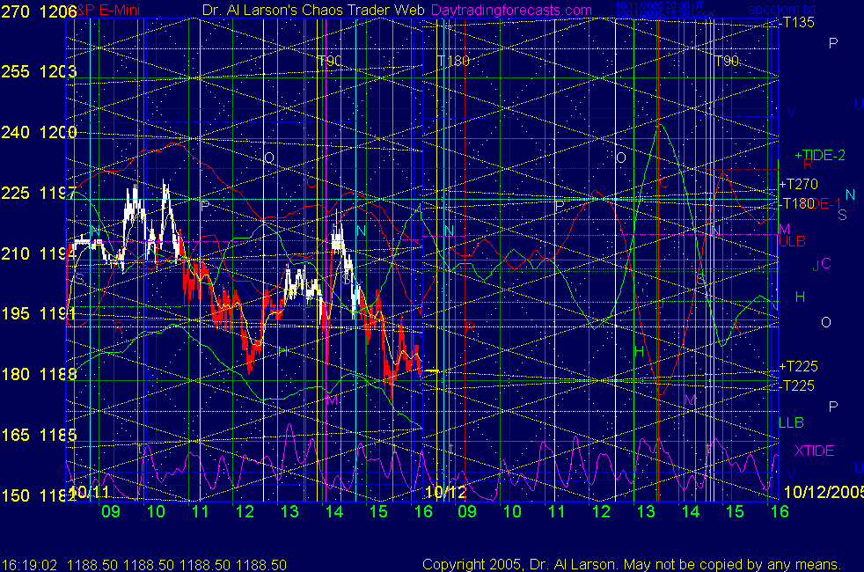
Task: Click the "150" degree scale label
Action: (x=16, y=495)
